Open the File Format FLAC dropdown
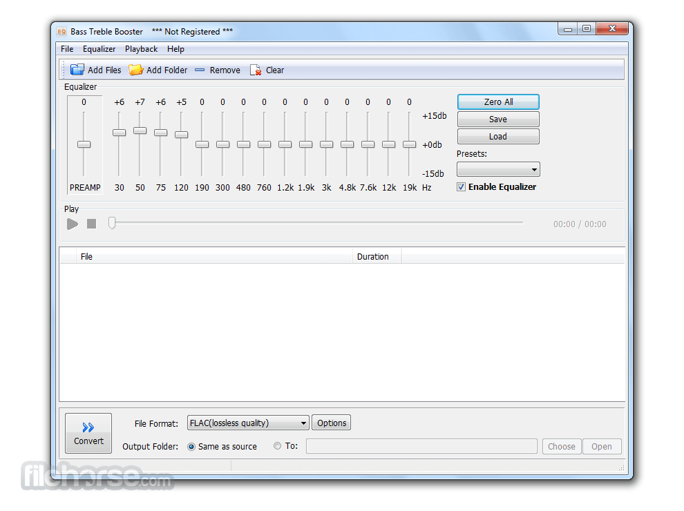Image resolution: width=684 pixels, height=511 pixels. pyautogui.click(x=248, y=423)
